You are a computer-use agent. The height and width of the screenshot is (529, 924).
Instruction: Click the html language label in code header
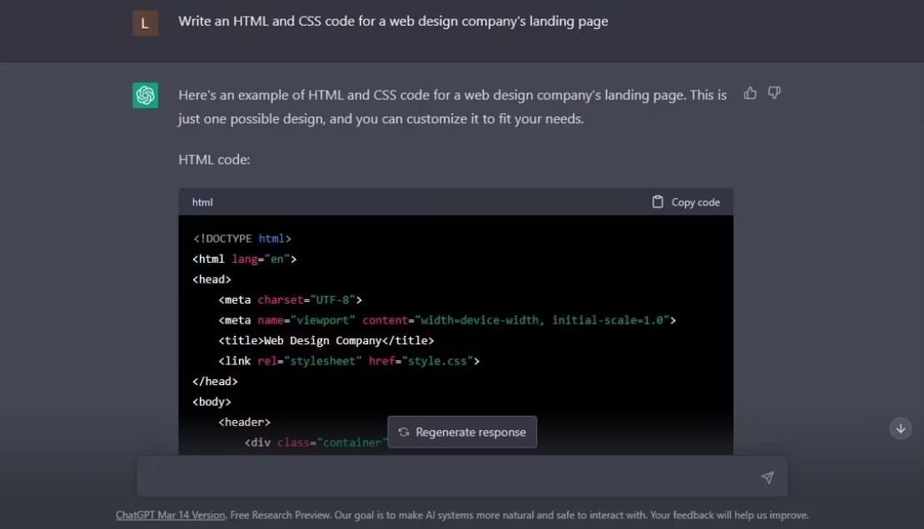pyautogui.click(x=202, y=202)
